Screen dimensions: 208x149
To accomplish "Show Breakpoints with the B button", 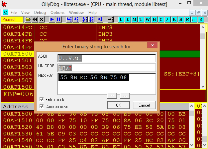I will tap(181, 20).
